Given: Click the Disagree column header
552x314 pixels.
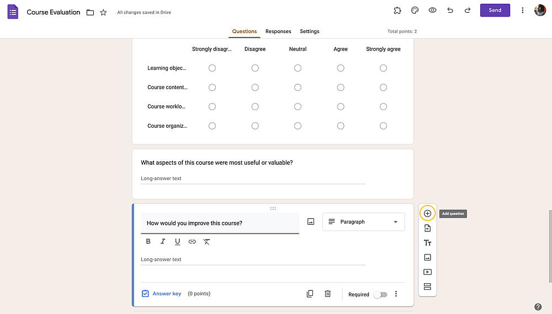Looking at the screenshot, I should (x=255, y=49).
